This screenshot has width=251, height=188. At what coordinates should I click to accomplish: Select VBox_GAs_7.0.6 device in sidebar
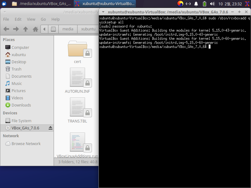click(x=27, y=128)
